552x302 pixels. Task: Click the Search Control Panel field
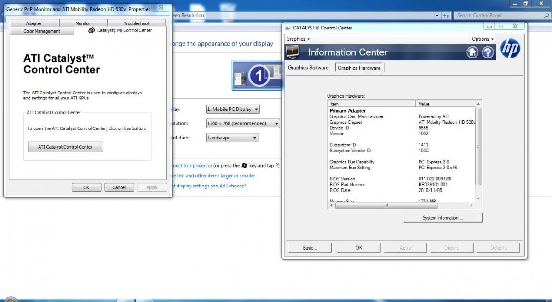499,15
